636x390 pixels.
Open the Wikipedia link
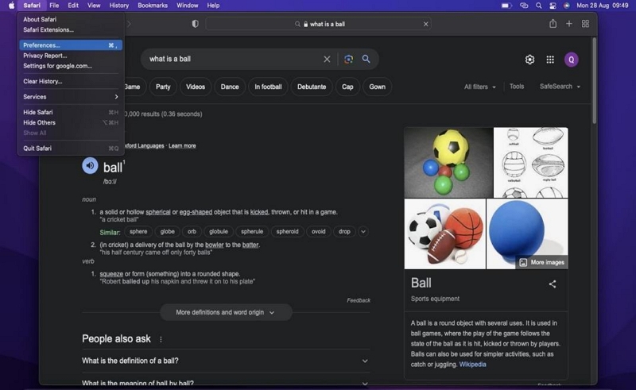tap(472, 364)
